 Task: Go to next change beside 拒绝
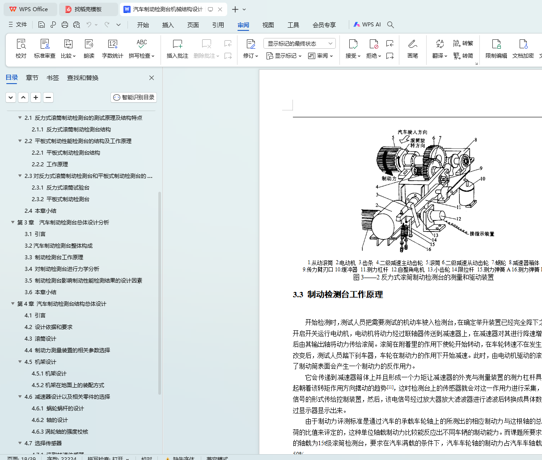(390, 56)
